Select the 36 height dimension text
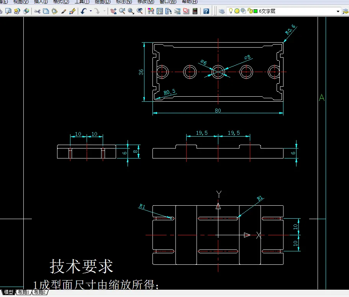The height and width of the screenshot is (297, 349). click(141, 72)
